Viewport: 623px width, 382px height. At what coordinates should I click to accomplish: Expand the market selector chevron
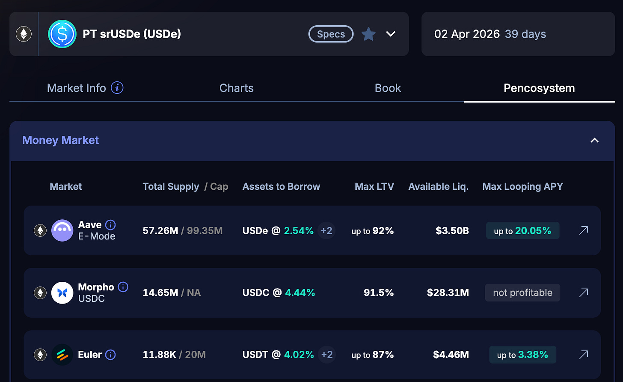pos(391,34)
